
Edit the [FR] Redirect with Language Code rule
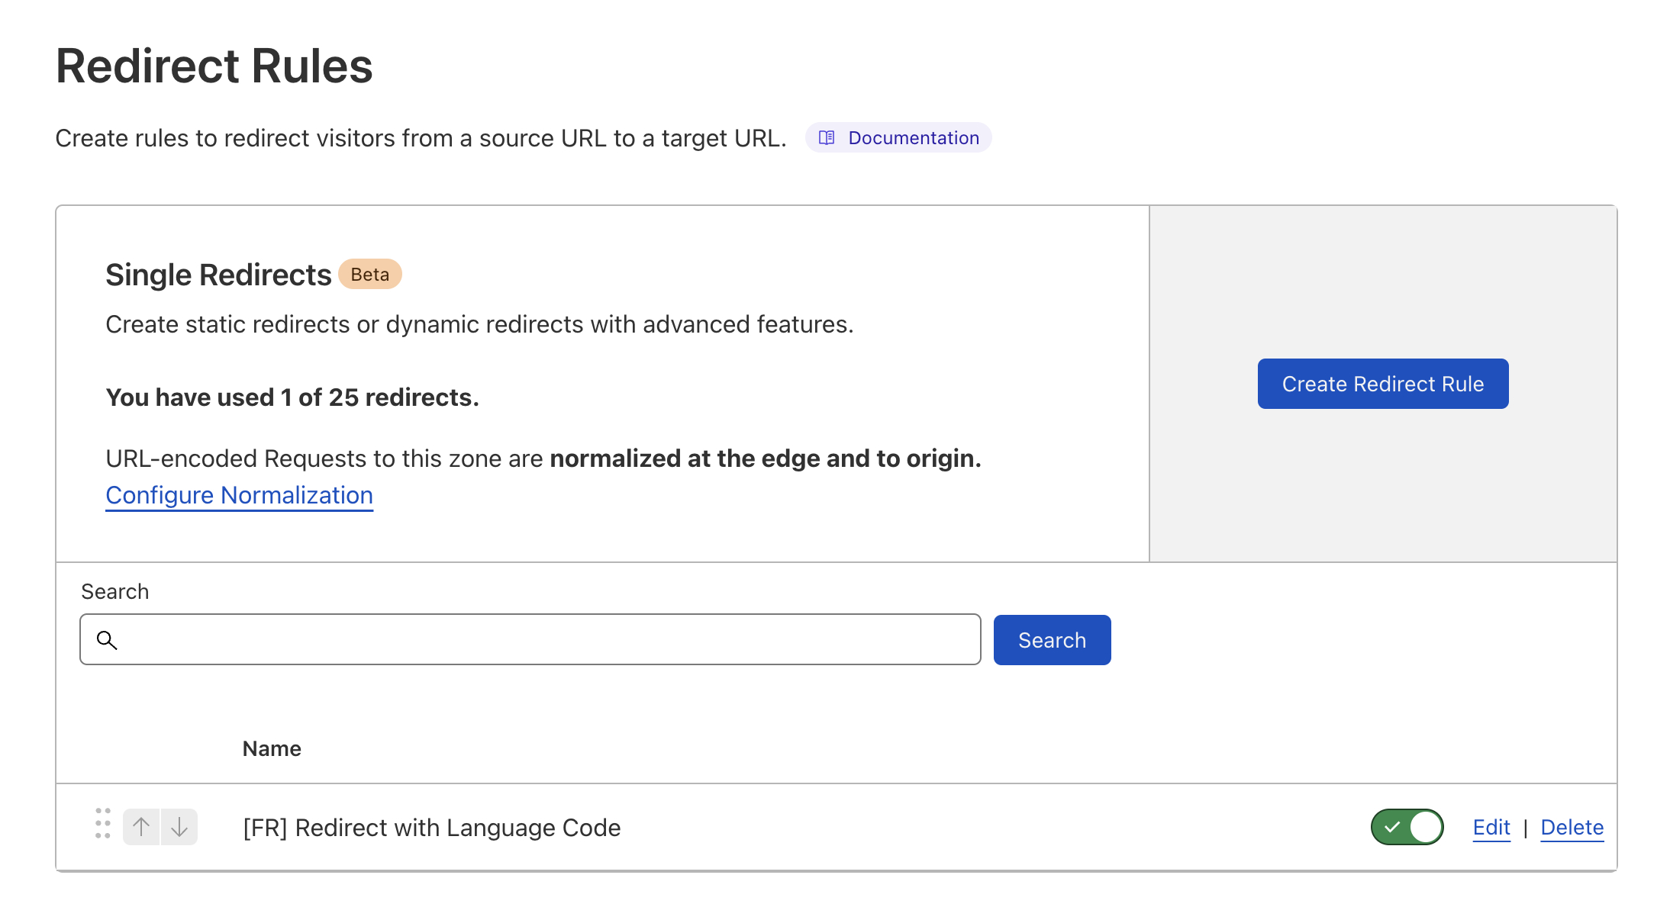pyautogui.click(x=1491, y=827)
